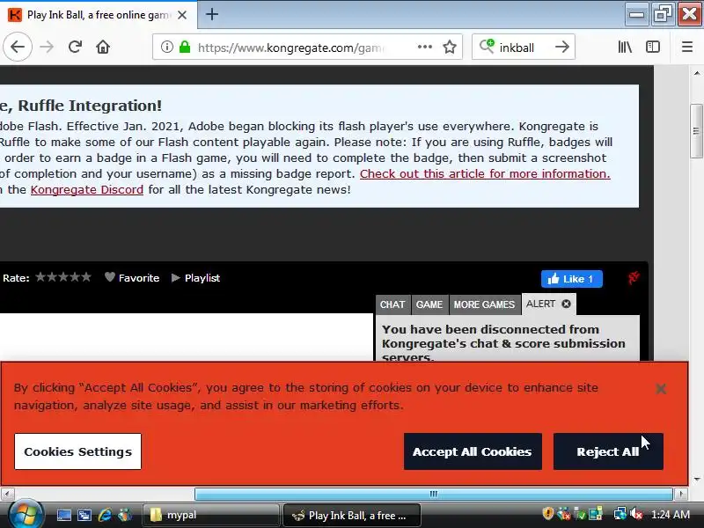Open the Kongregate Discord link
This screenshot has height=528, width=704.
[86, 190]
